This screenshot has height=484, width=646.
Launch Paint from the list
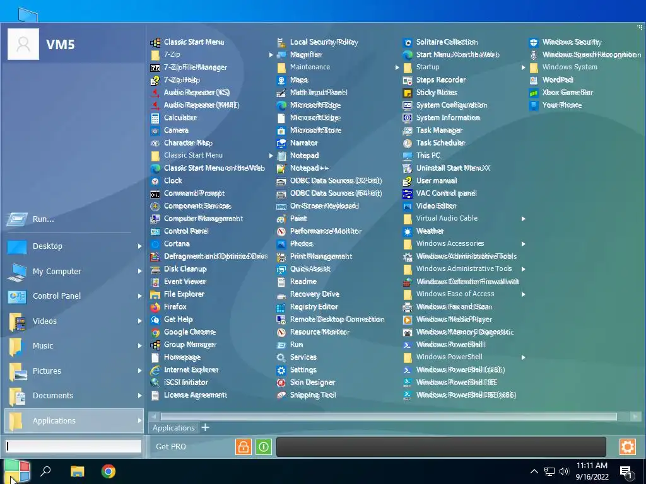(291, 219)
